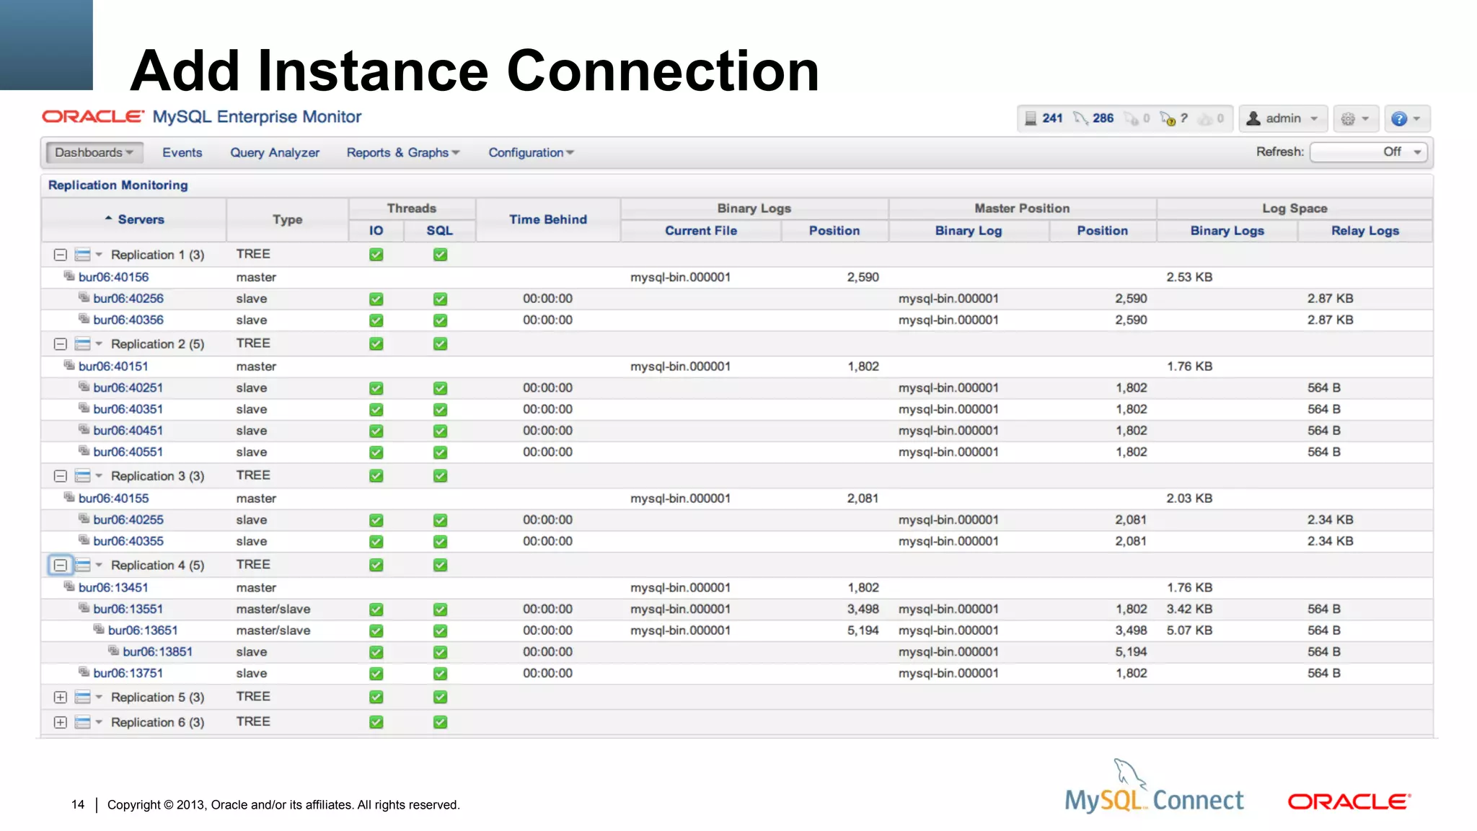The image size is (1477, 831).
Task: Open server link bur06:40251
Action: [128, 388]
